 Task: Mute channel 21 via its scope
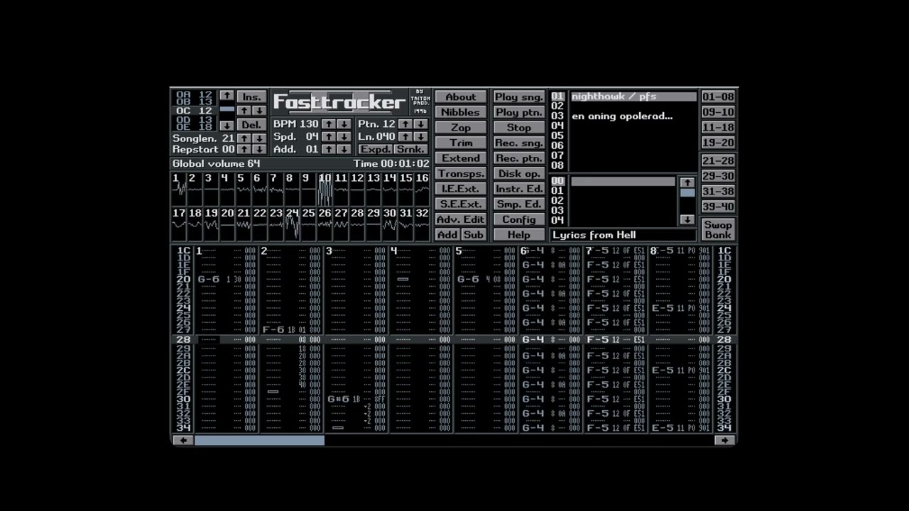pos(244,224)
